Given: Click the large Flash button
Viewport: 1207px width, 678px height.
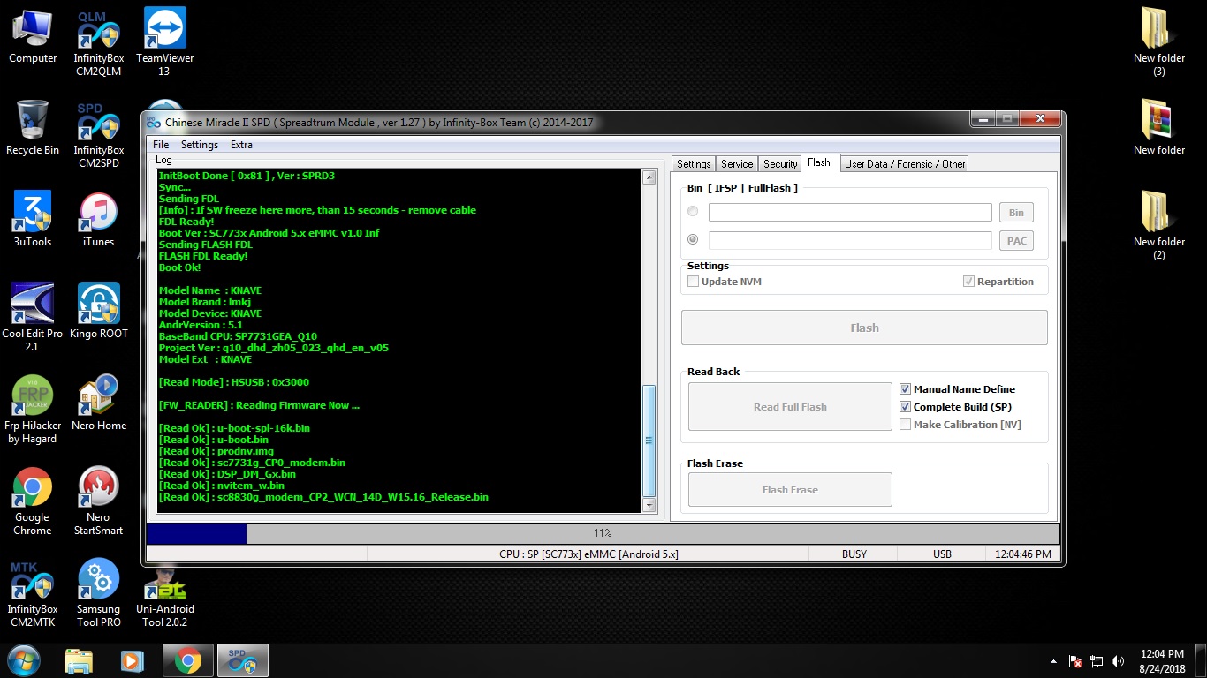Looking at the screenshot, I should point(864,328).
